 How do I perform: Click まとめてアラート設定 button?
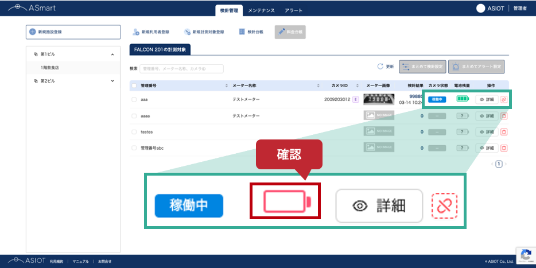(476, 67)
